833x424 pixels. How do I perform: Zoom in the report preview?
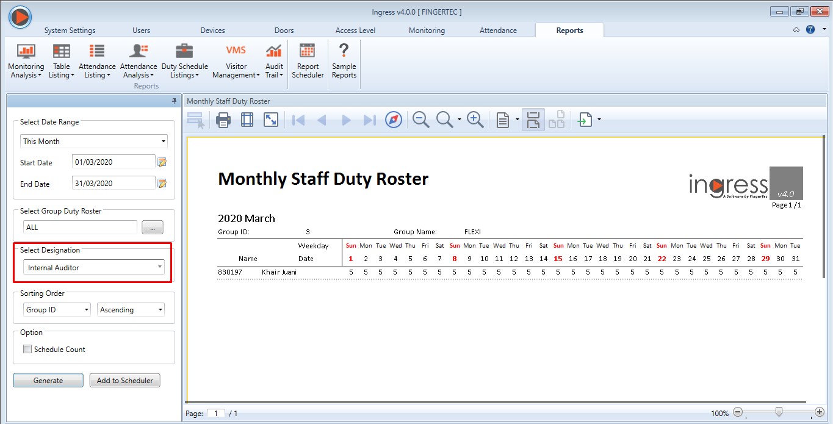click(x=475, y=120)
